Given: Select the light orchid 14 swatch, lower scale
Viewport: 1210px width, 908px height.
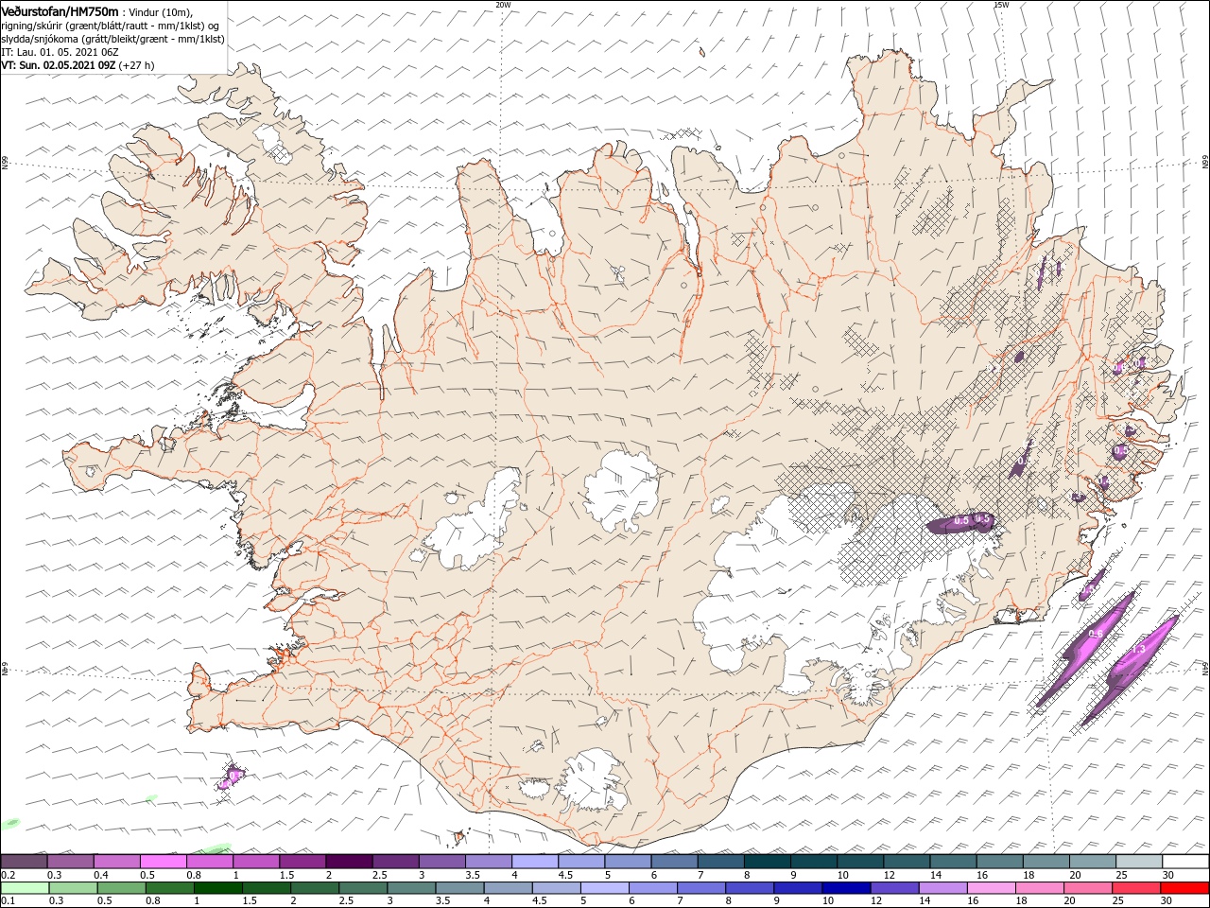Looking at the screenshot, I should pyautogui.click(x=942, y=888).
